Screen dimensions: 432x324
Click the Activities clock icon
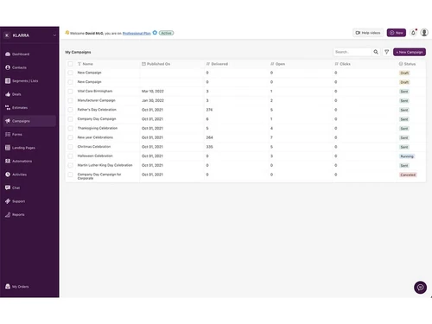pyautogui.click(x=8, y=175)
